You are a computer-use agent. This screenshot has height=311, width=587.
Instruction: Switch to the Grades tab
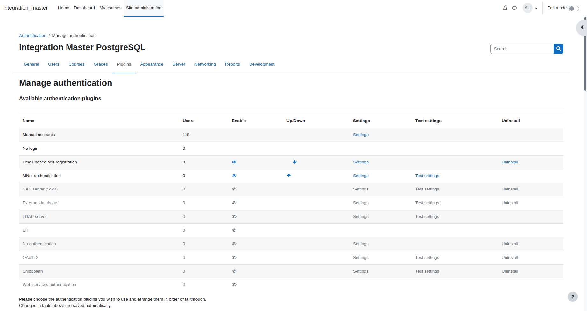coord(101,64)
